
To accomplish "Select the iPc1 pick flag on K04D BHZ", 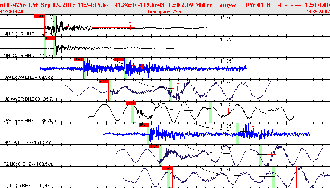I will point(168,168).
